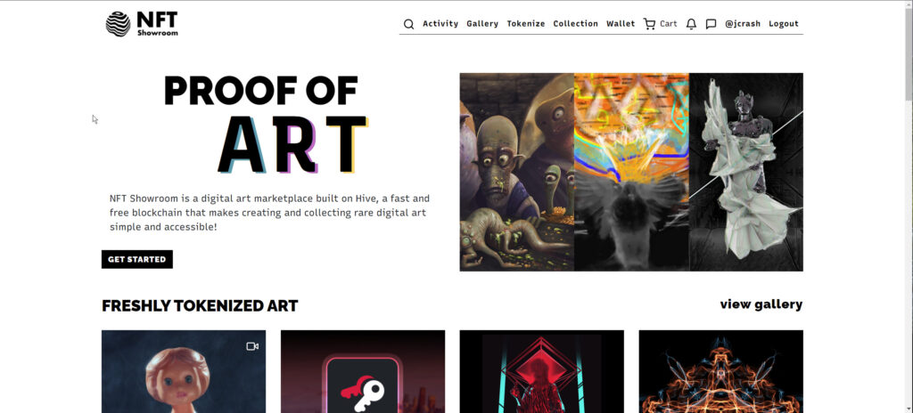The height and width of the screenshot is (413, 913).
Task: Open the alien creatures hero artwork
Action: [516, 172]
